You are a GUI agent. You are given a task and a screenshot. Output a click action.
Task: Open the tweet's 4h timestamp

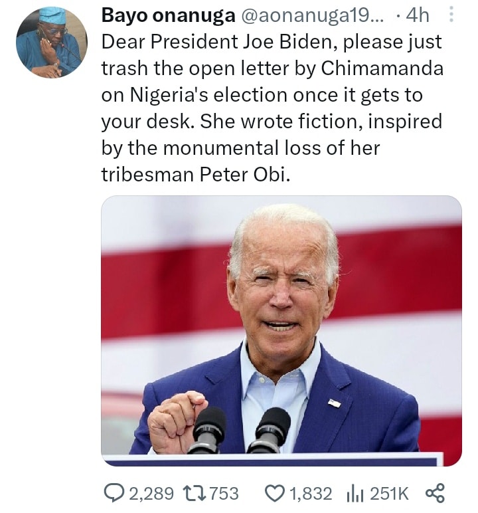(x=417, y=15)
